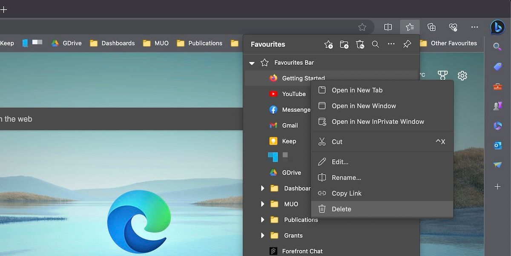This screenshot has height=256, width=511.
Task: Open Games in the sidebar
Action: pyautogui.click(x=497, y=106)
